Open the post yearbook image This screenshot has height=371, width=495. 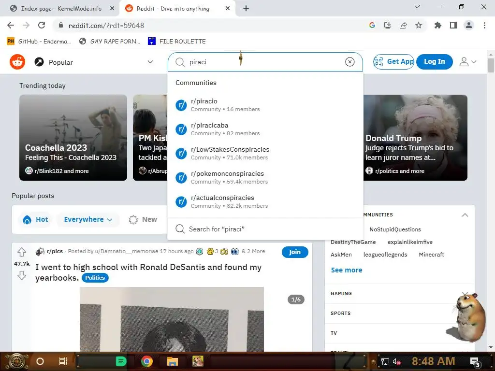(172, 319)
